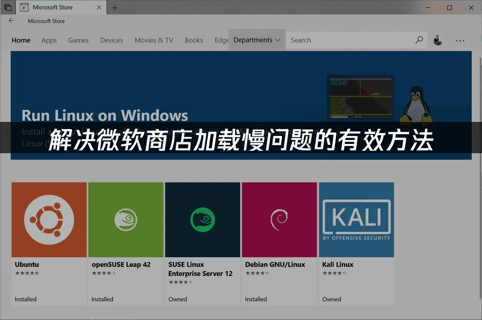Image resolution: width=482 pixels, height=320 pixels.
Task: Click inside the Search input field
Action: 349,40
